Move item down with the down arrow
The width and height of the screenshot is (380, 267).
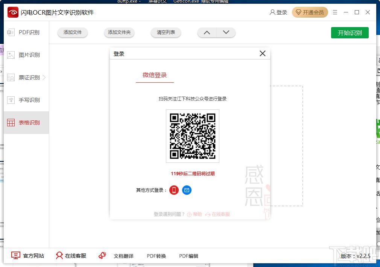(x=226, y=32)
